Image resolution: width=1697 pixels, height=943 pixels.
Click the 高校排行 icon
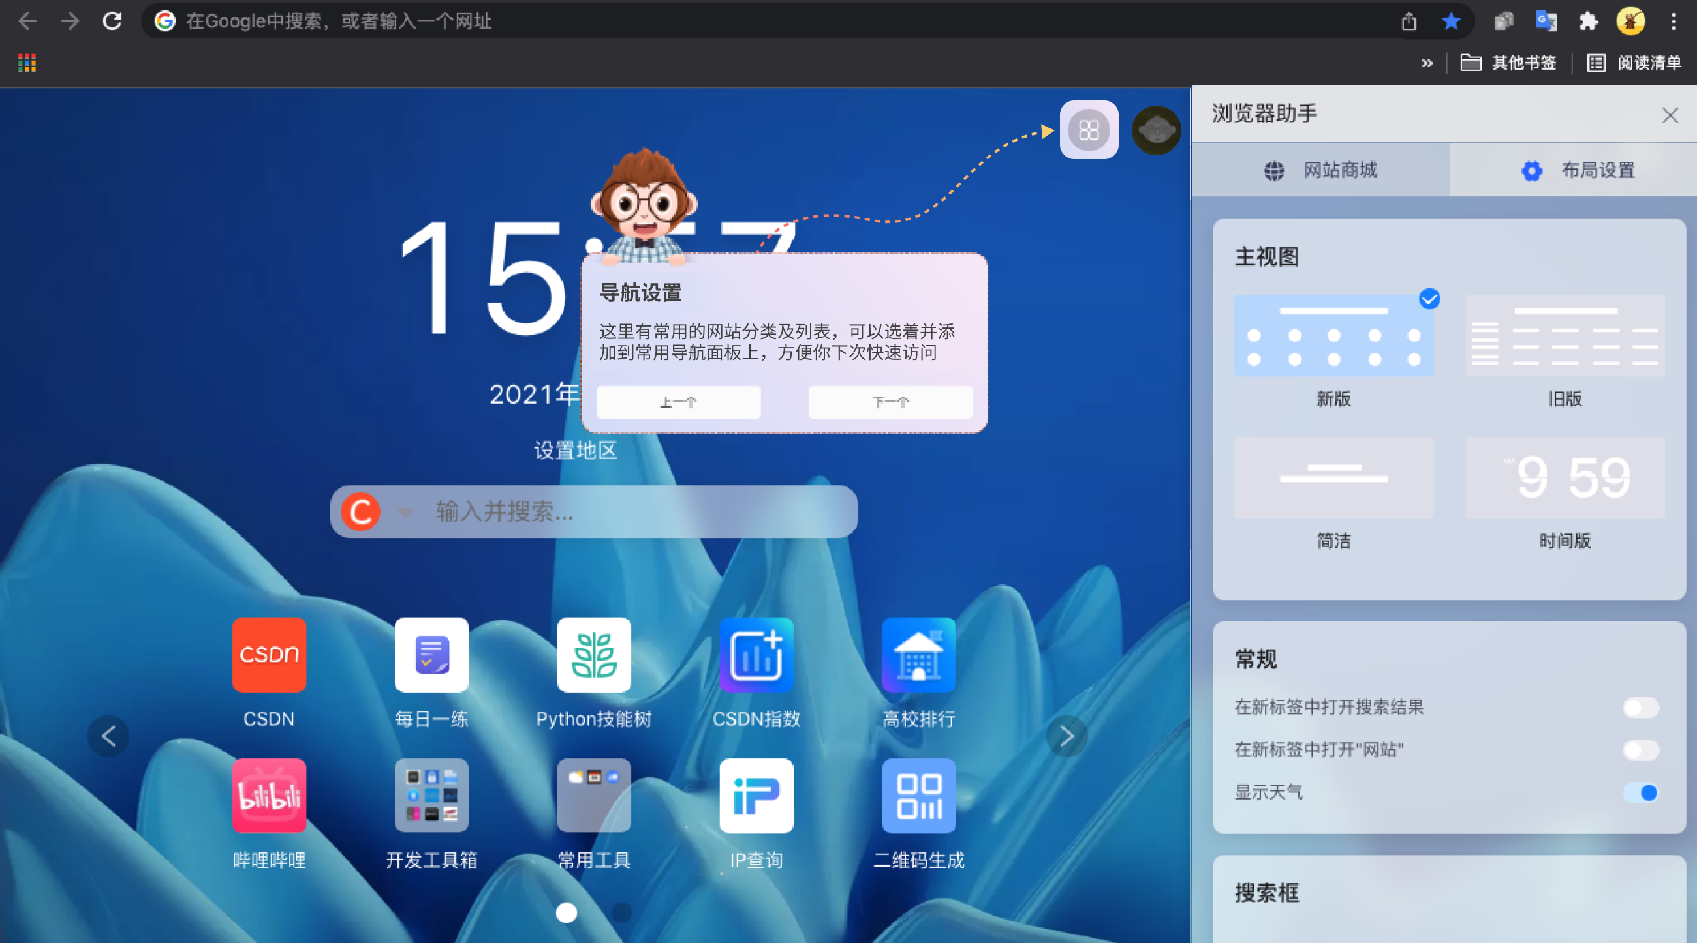coord(918,654)
